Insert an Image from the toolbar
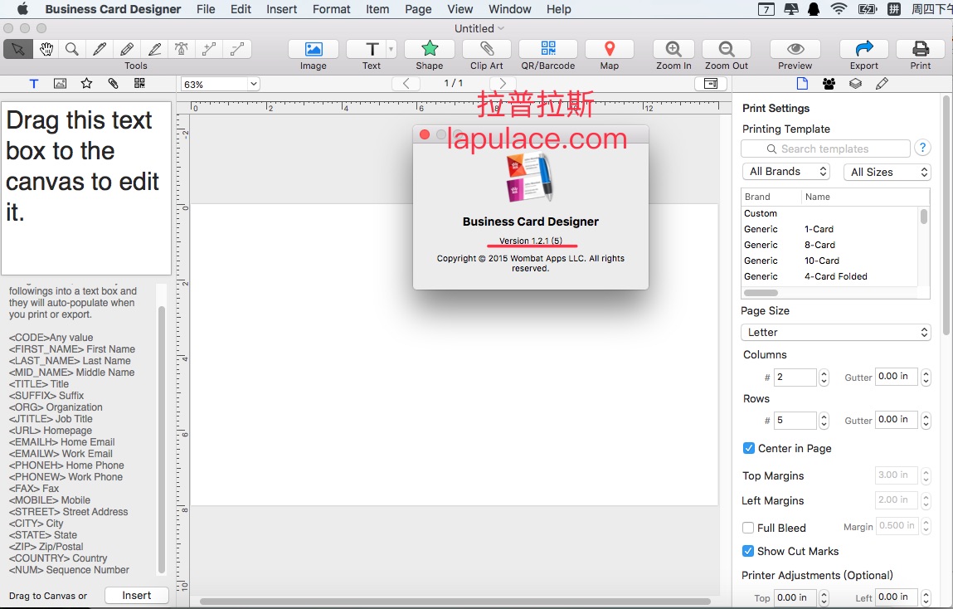Viewport: 953px width, 609px height. pos(314,49)
